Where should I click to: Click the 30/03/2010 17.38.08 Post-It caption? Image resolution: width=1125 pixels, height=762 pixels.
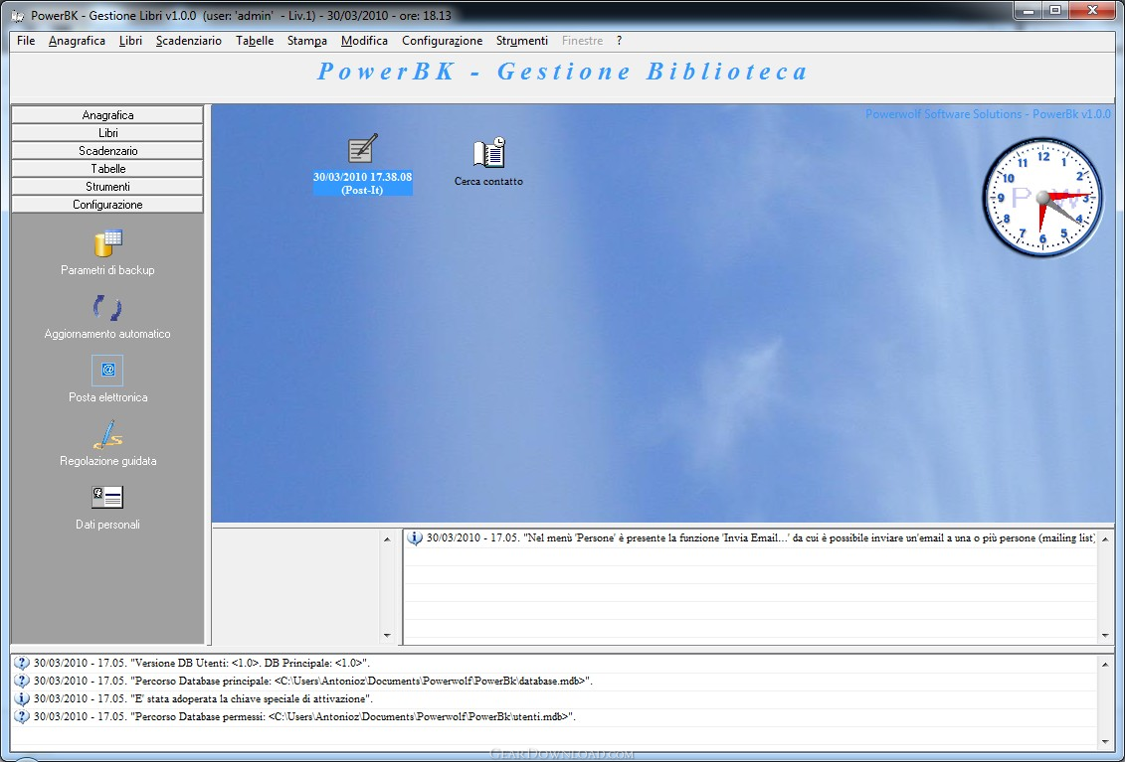click(362, 183)
